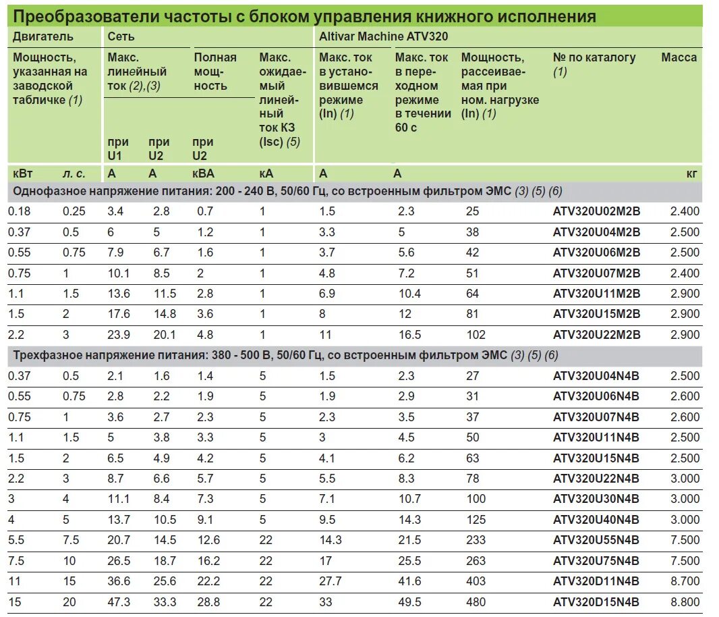Click catalog number ATV320U07N4B

(596, 417)
